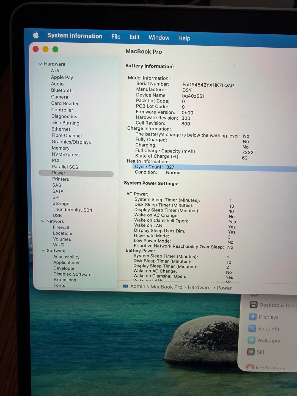The image size is (297, 396).
Task: Open the Window menu
Action: point(159,38)
